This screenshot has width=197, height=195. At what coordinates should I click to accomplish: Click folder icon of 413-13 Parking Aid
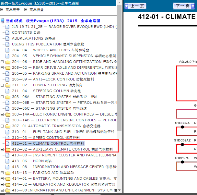8,173
